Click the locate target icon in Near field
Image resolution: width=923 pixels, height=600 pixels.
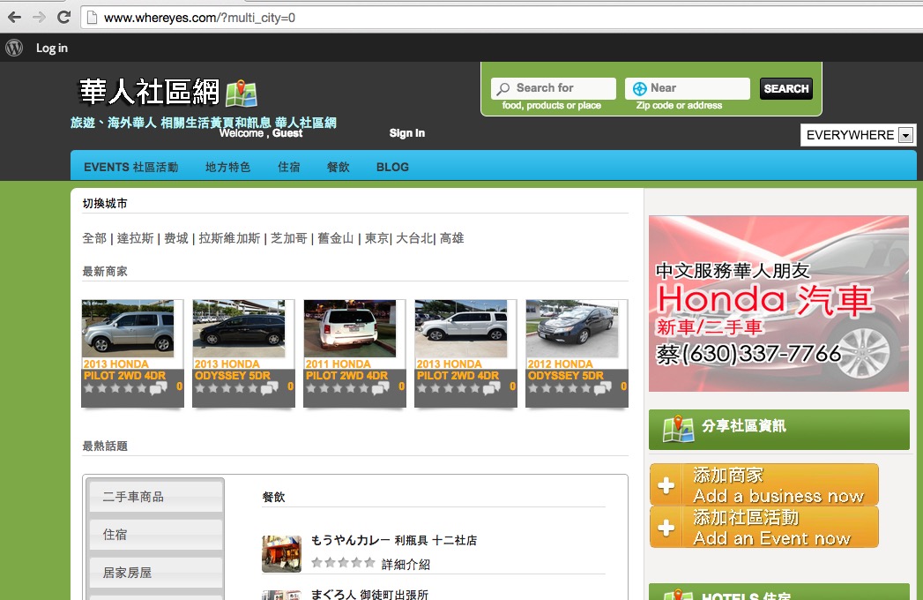tap(639, 89)
